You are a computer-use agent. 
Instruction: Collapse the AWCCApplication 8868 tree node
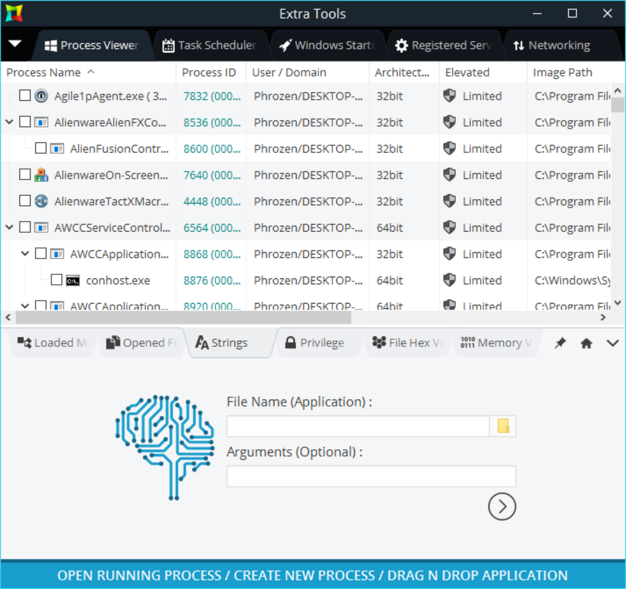tap(25, 253)
